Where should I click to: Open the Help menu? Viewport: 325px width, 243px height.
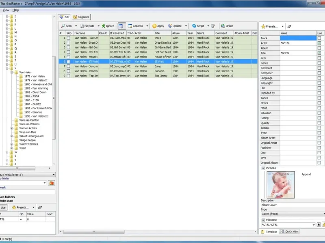15,10
